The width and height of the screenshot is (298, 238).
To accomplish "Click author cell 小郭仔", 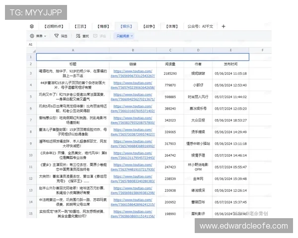I will coord(198,85).
